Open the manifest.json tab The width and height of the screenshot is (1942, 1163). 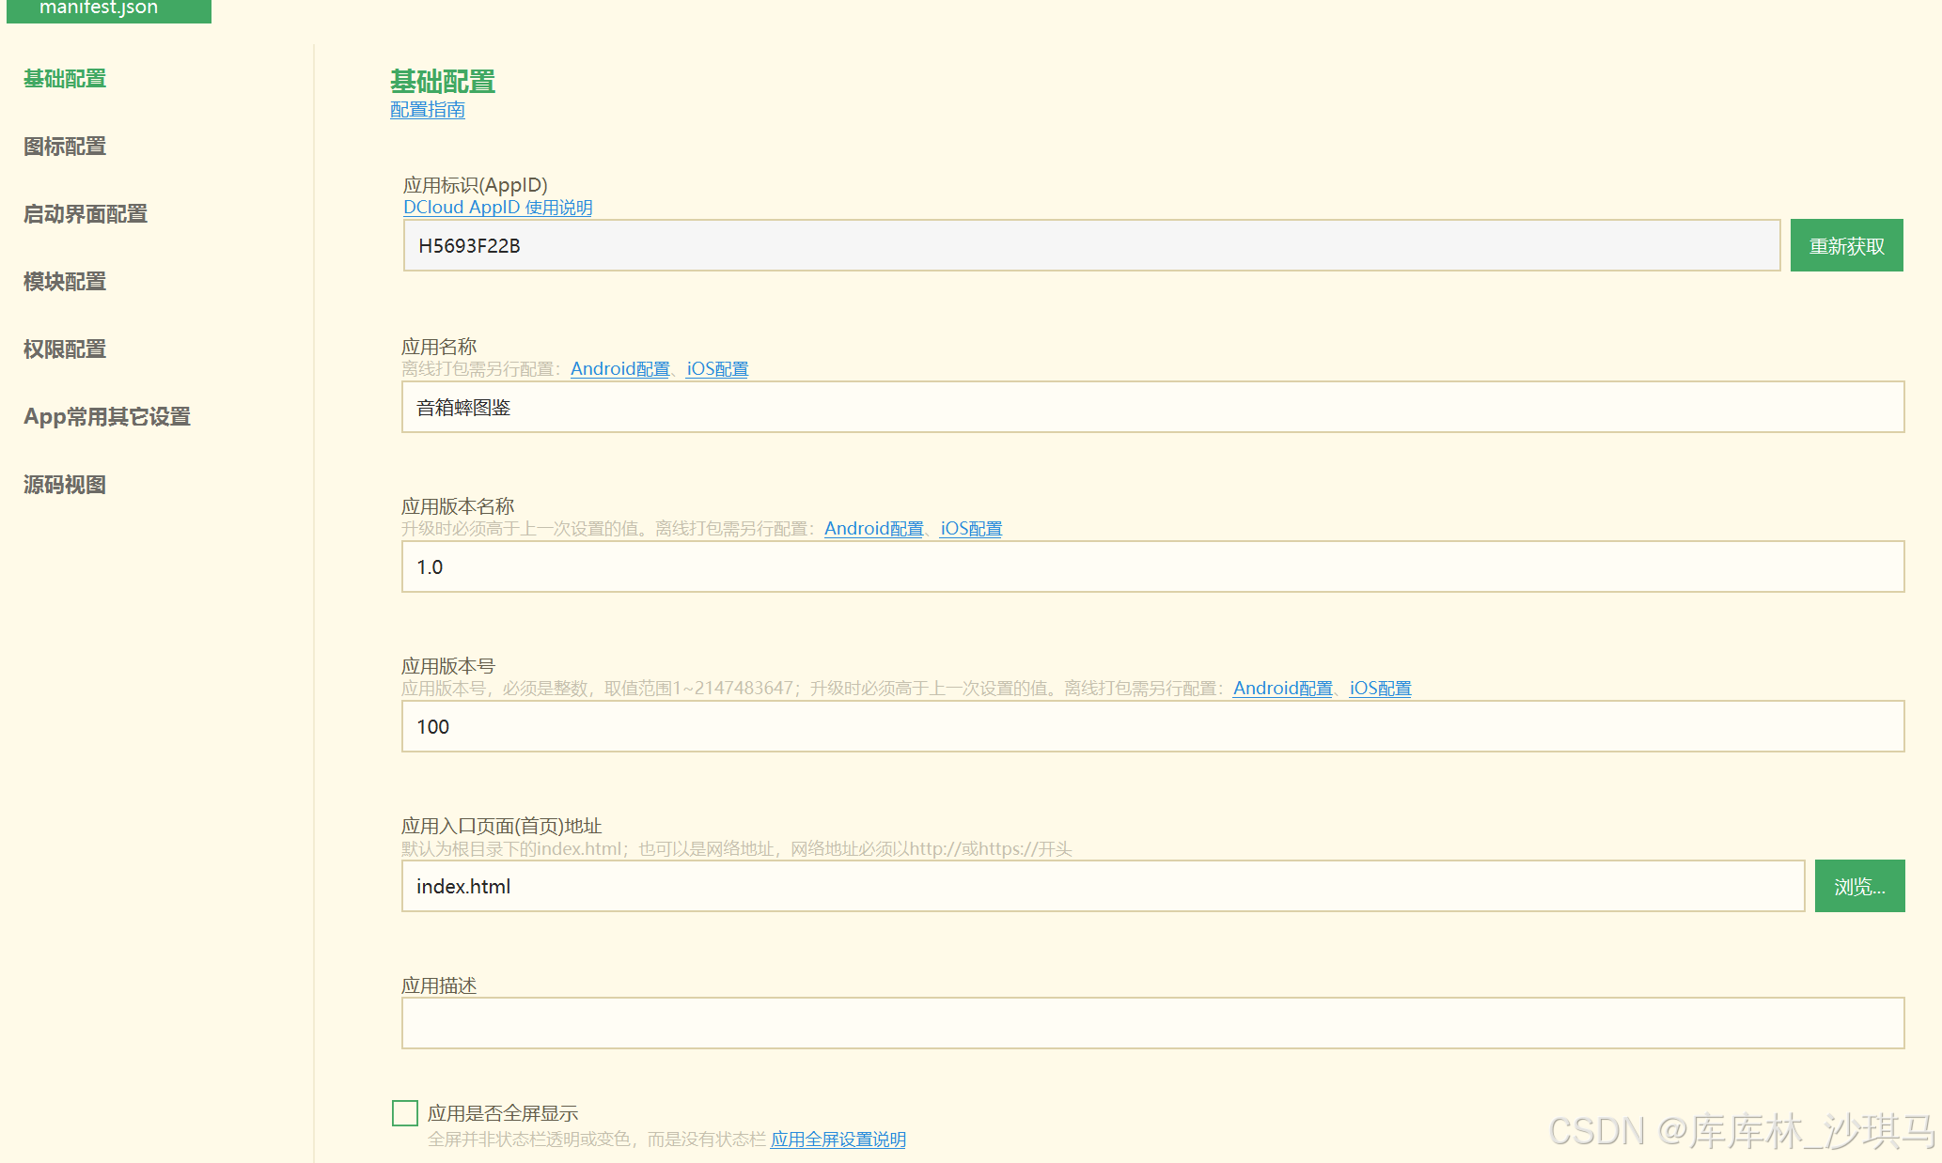click(x=108, y=9)
